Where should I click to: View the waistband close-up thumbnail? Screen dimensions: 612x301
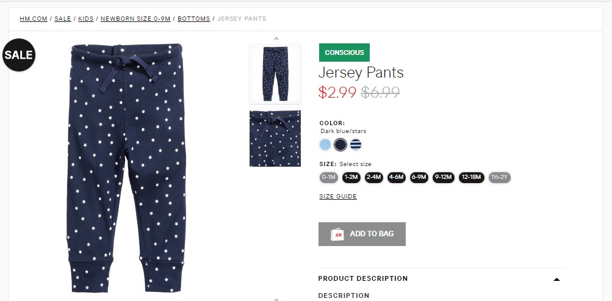point(275,139)
